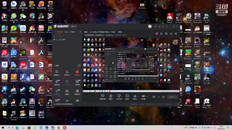
Task: Open taskbar search
Action: 9,128
